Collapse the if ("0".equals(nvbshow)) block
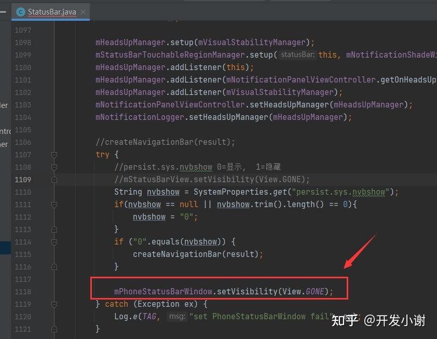The image size is (437, 339). coord(54,241)
